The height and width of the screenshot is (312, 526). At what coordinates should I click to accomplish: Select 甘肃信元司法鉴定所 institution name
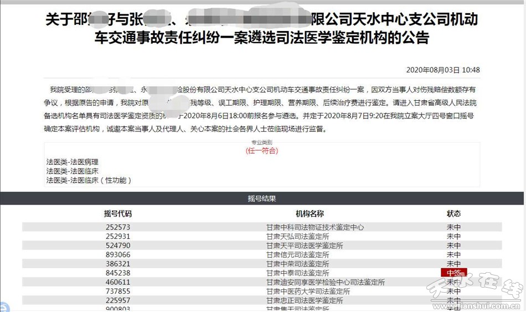click(297, 254)
